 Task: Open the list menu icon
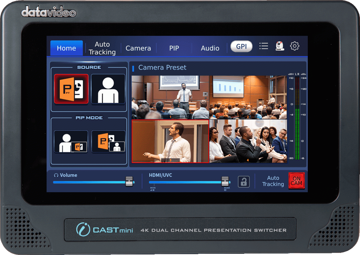tap(263, 46)
